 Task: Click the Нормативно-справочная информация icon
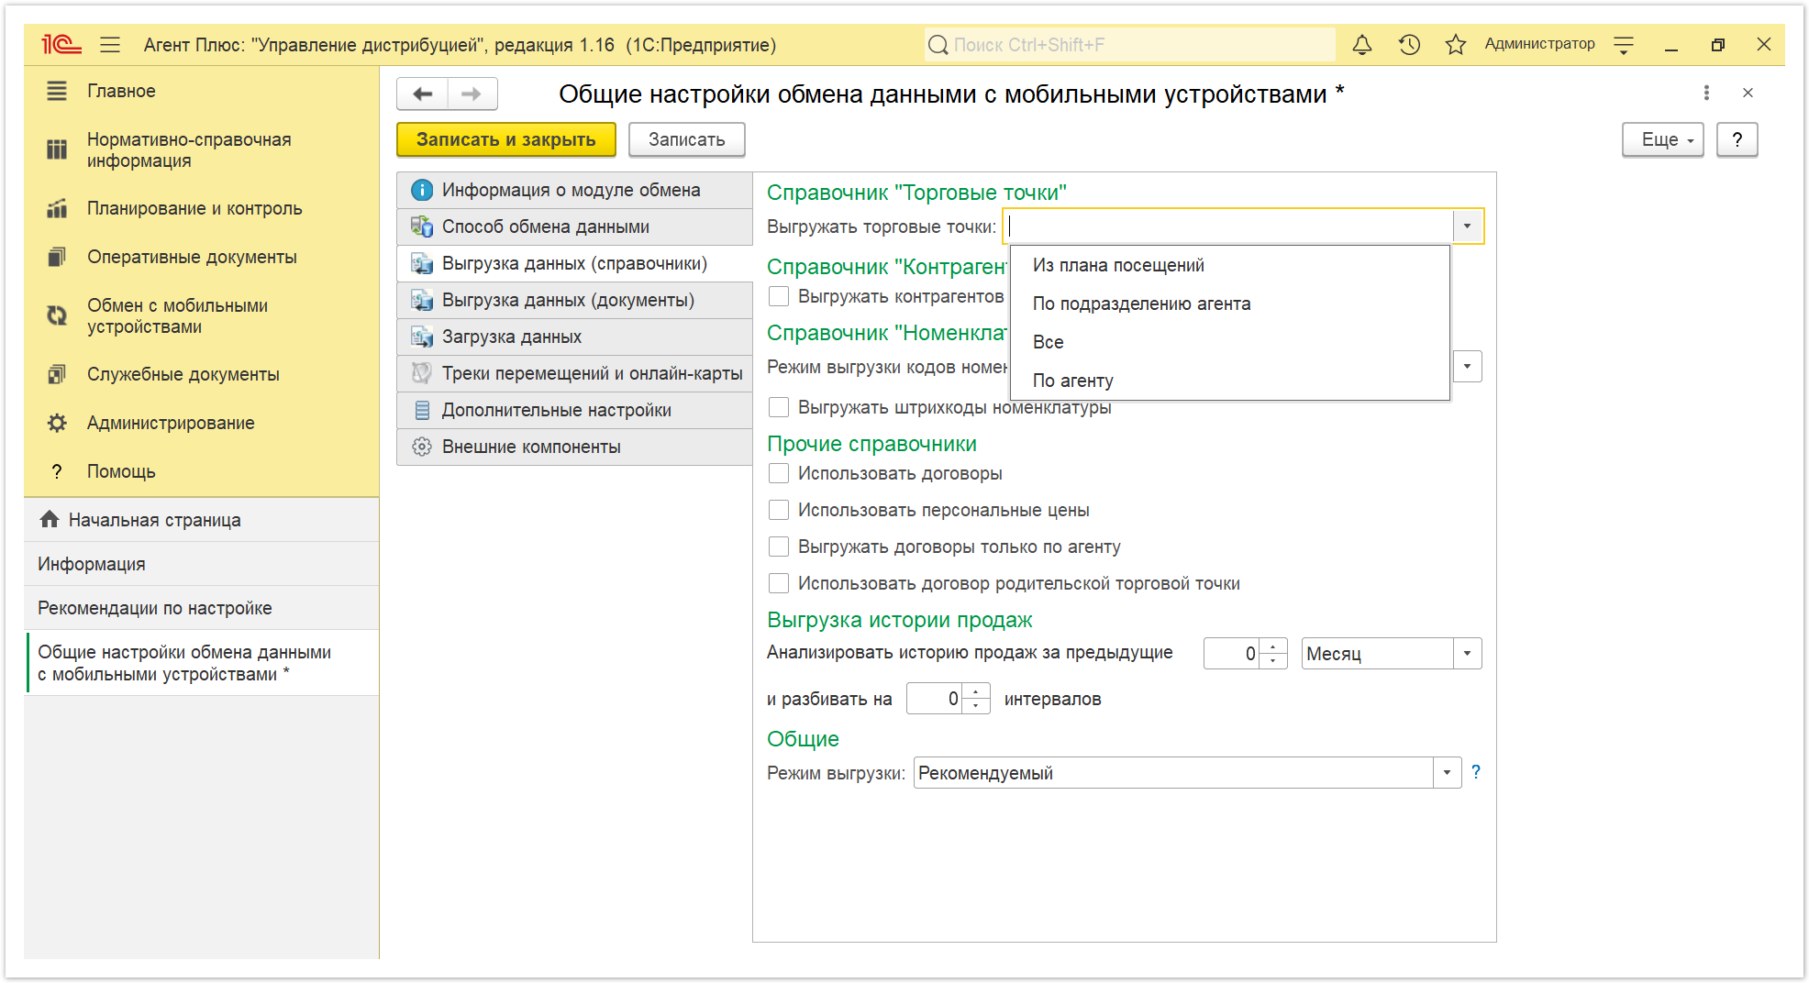[57, 149]
